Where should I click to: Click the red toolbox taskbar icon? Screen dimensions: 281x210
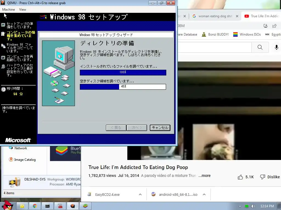[60, 206]
